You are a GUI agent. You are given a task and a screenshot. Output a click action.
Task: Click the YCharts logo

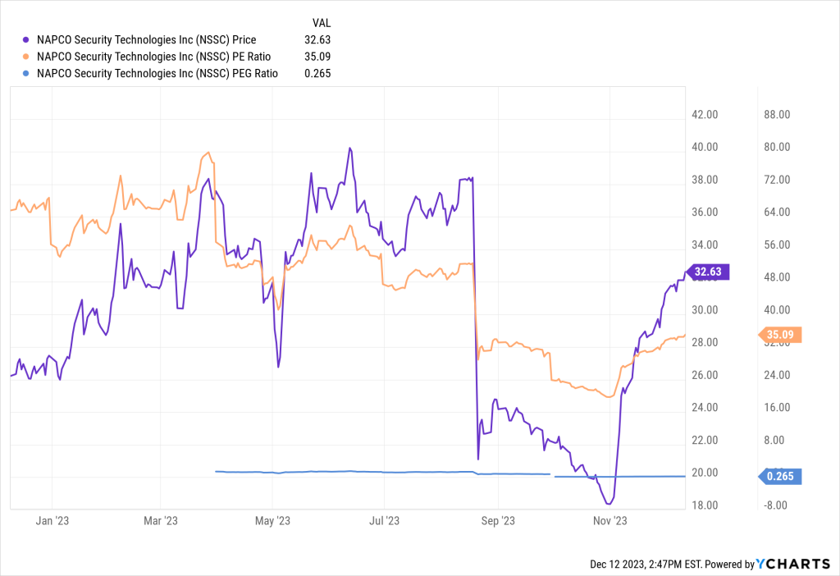coord(793,564)
